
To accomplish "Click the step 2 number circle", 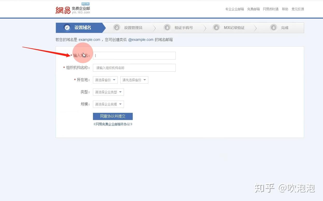I will click(117, 28).
